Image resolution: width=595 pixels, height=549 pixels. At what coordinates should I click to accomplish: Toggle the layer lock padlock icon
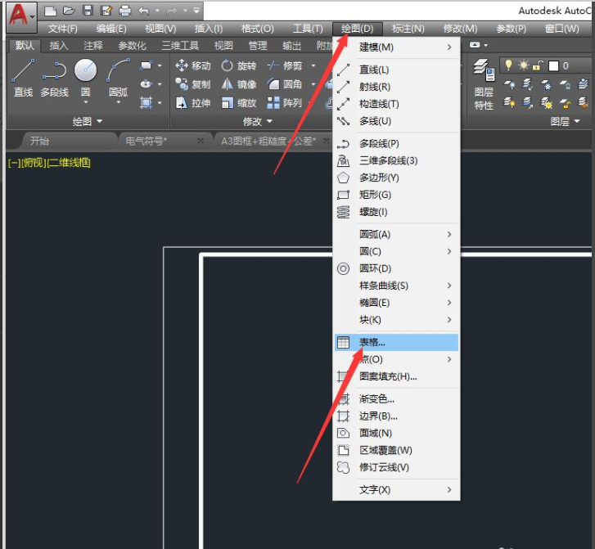tap(538, 65)
